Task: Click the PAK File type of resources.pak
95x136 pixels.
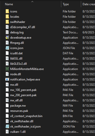Action: (68, 111)
